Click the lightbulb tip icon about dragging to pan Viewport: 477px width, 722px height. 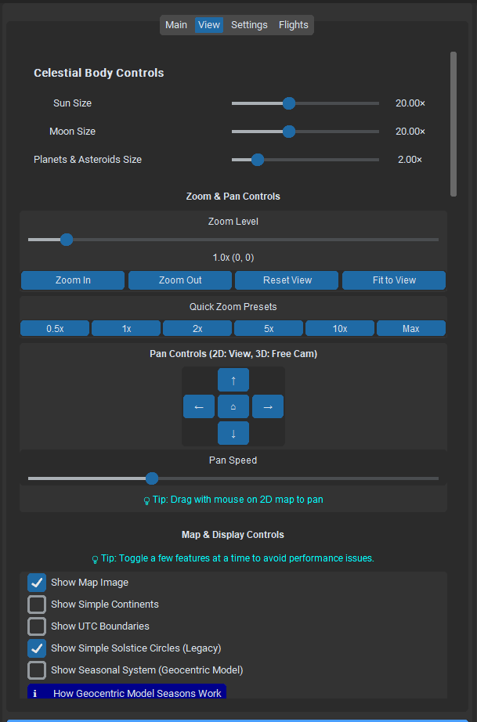(147, 499)
